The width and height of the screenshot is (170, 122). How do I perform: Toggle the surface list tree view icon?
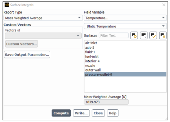pyautogui.click(x=134, y=36)
